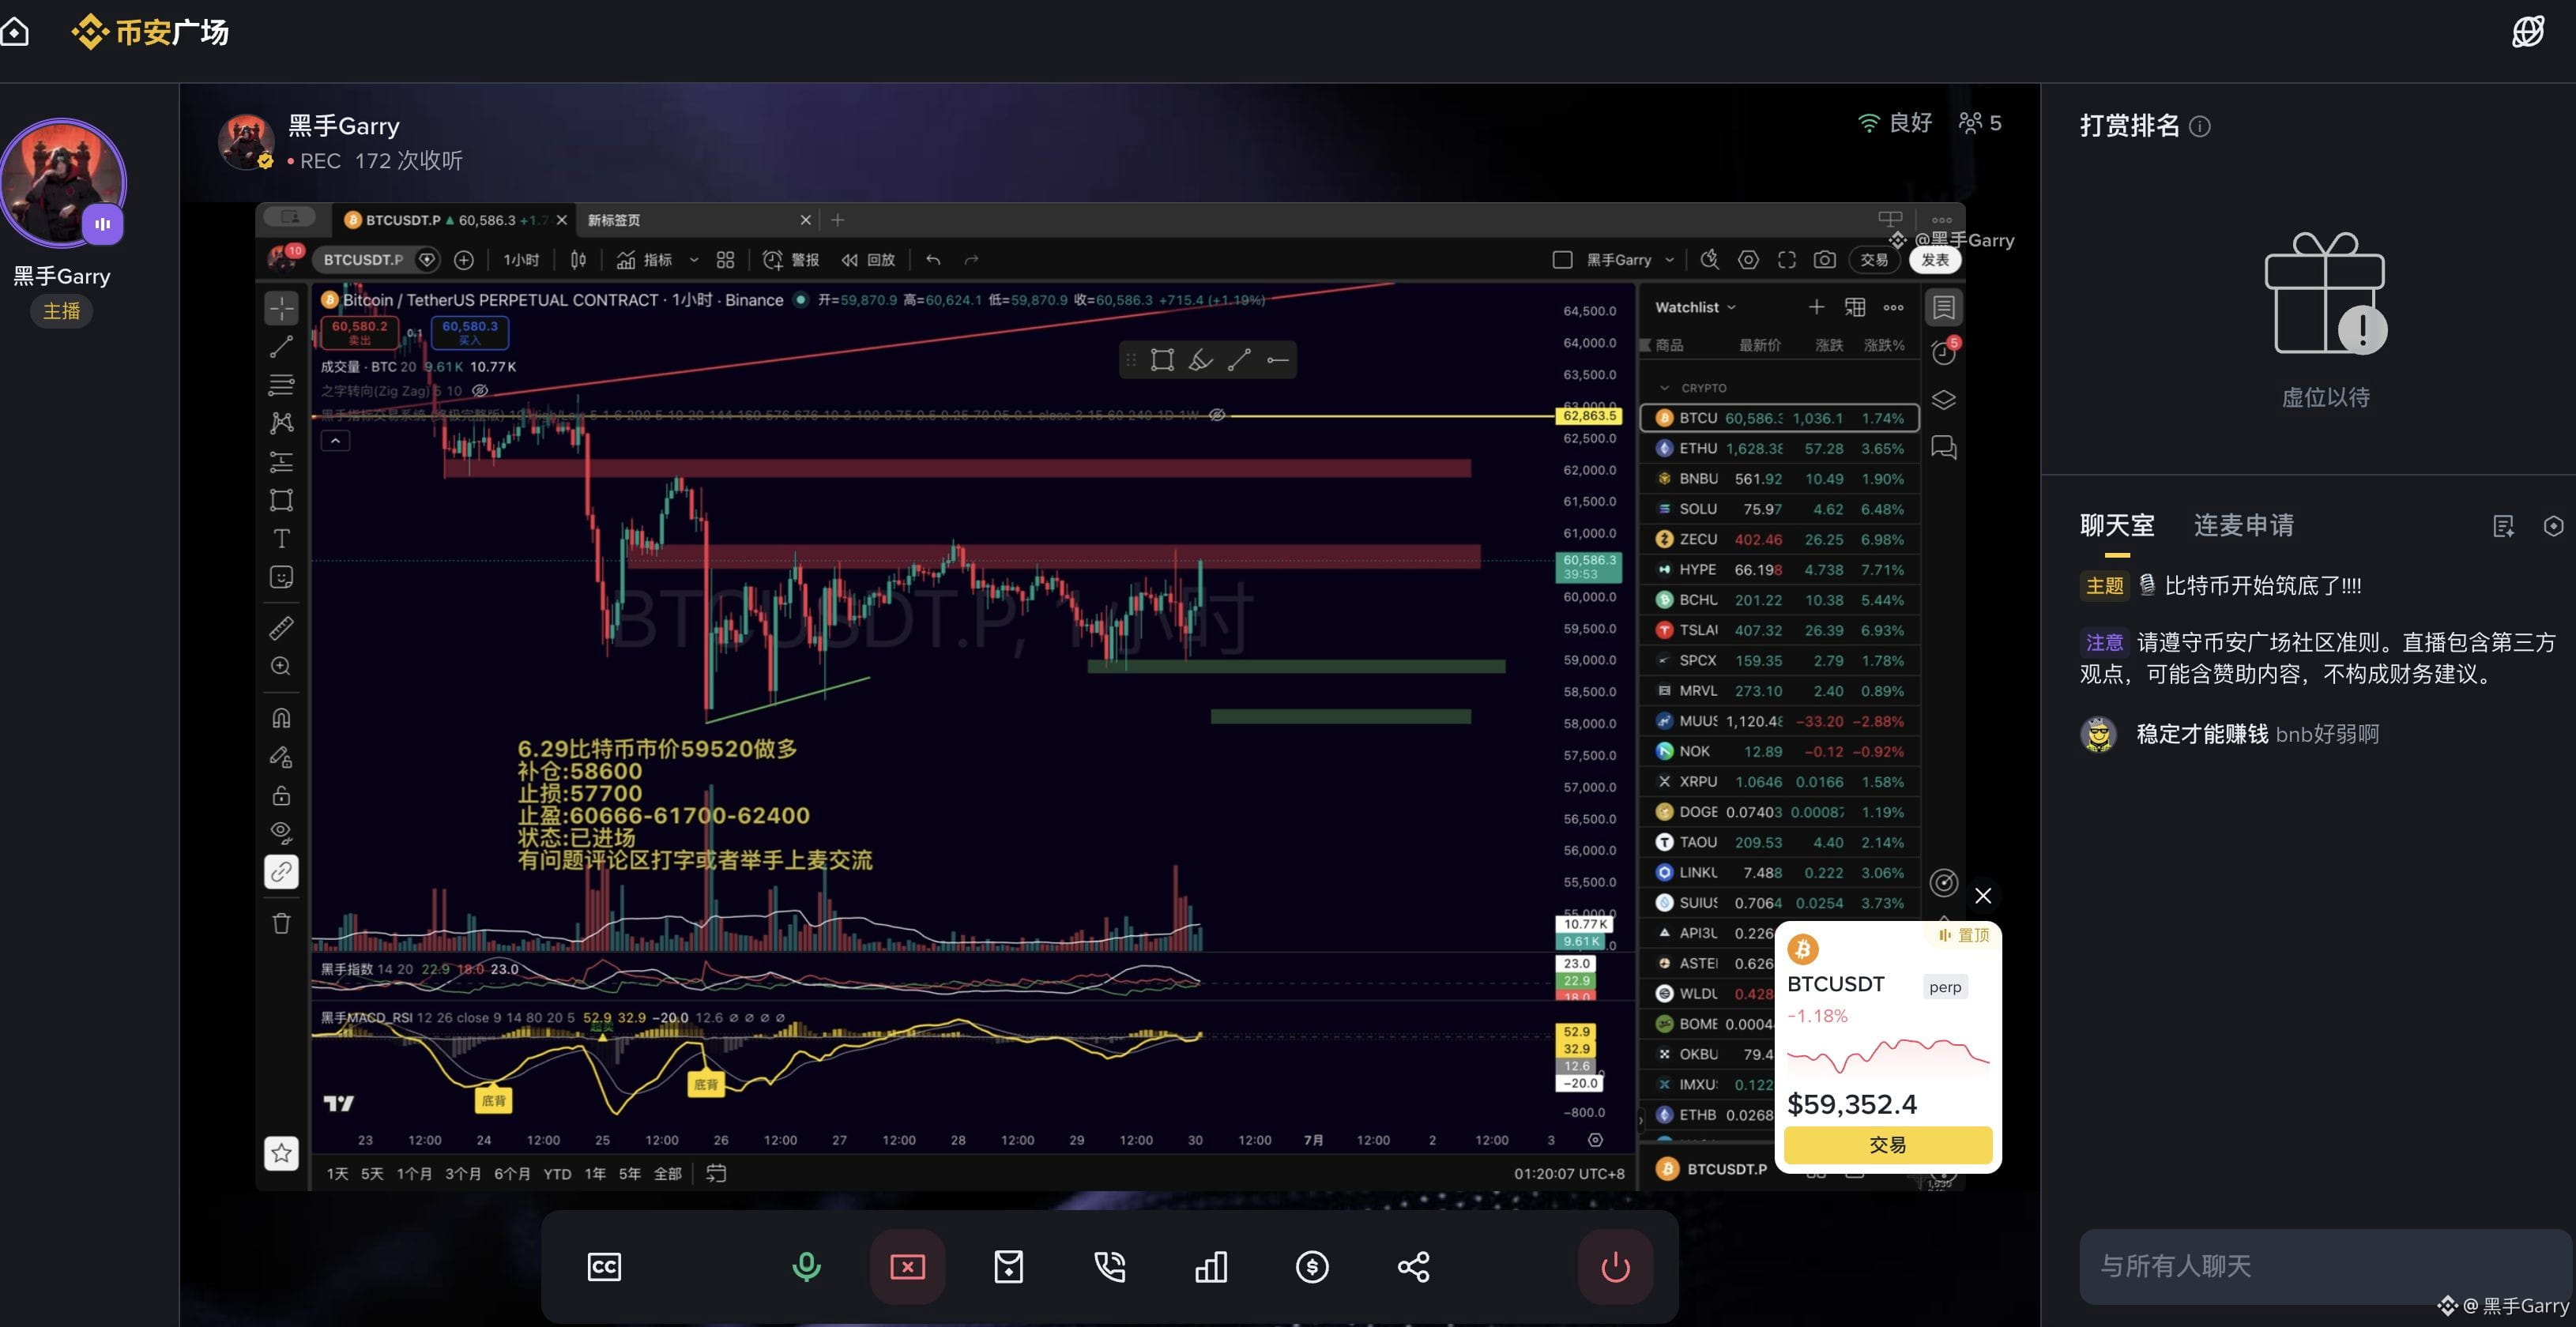This screenshot has width=2576, height=1327.
Task: Open the Watchlist dropdown
Action: point(1695,306)
